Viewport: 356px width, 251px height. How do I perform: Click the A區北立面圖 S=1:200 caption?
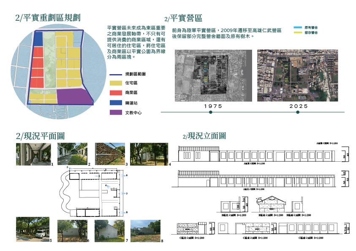tap(254, 189)
